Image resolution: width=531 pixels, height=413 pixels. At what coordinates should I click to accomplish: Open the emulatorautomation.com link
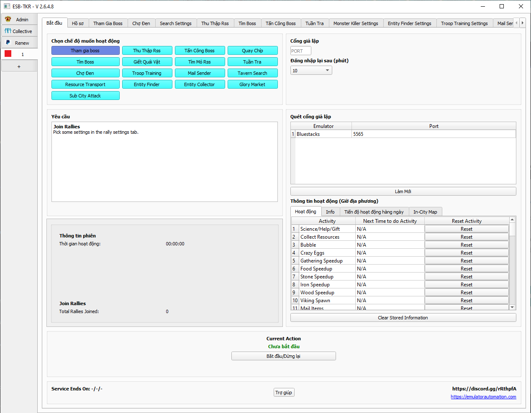(483, 397)
